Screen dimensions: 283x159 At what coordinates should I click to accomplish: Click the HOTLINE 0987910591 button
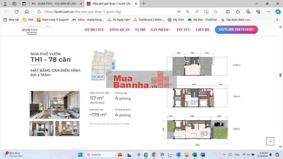pyautogui.click(x=236, y=30)
